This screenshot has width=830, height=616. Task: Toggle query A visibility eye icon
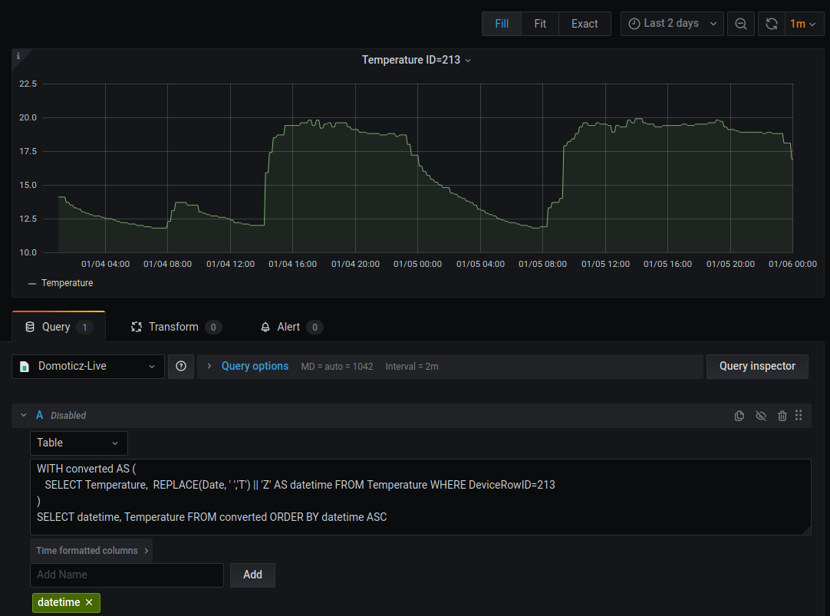761,416
